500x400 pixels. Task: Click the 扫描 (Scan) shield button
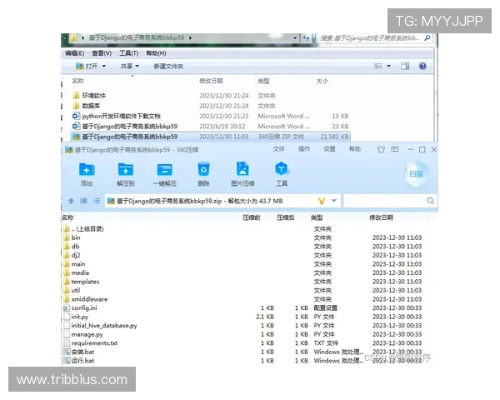click(x=416, y=174)
